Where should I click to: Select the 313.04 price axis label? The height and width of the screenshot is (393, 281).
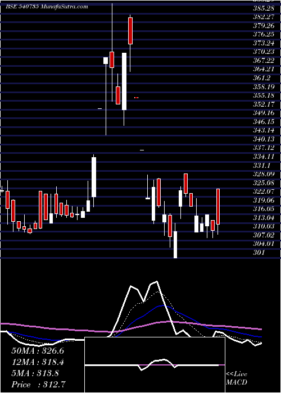pos(264,217)
